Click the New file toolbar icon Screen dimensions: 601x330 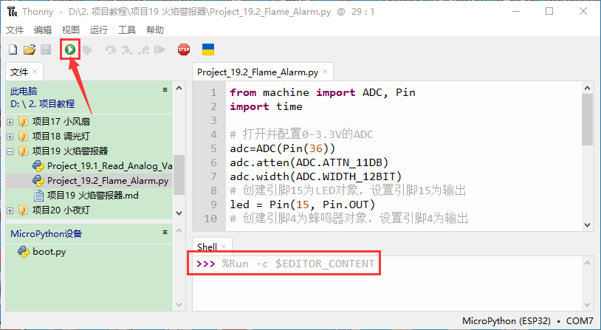13,49
